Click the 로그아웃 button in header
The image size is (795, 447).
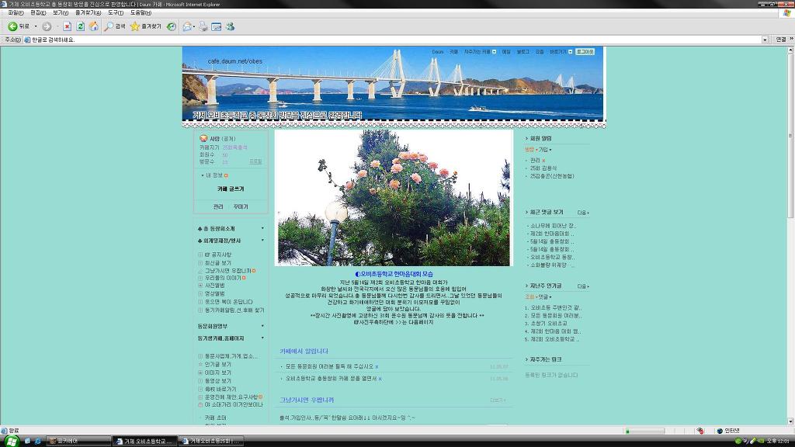click(585, 52)
